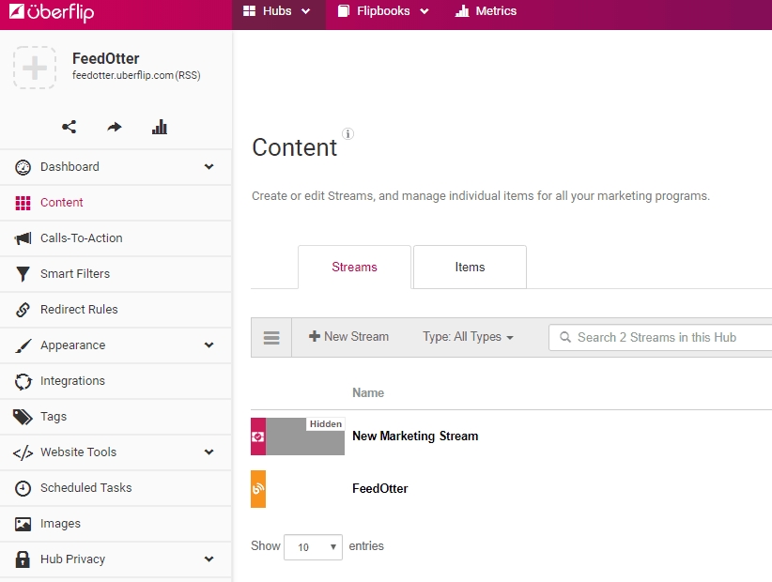Click the Hub Privacy lock icon
The height and width of the screenshot is (582, 772).
click(x=23, y=559)
